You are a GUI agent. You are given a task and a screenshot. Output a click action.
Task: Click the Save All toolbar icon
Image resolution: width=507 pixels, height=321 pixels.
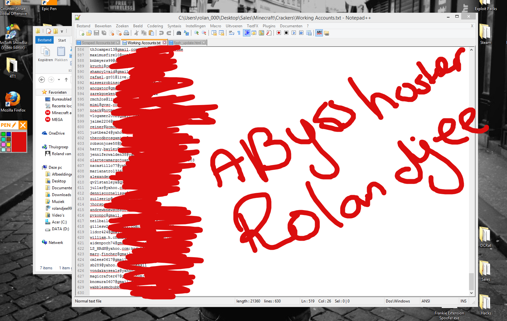tap(104, 33)
